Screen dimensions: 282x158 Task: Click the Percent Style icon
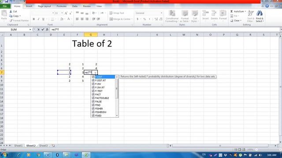click(145, 19)
